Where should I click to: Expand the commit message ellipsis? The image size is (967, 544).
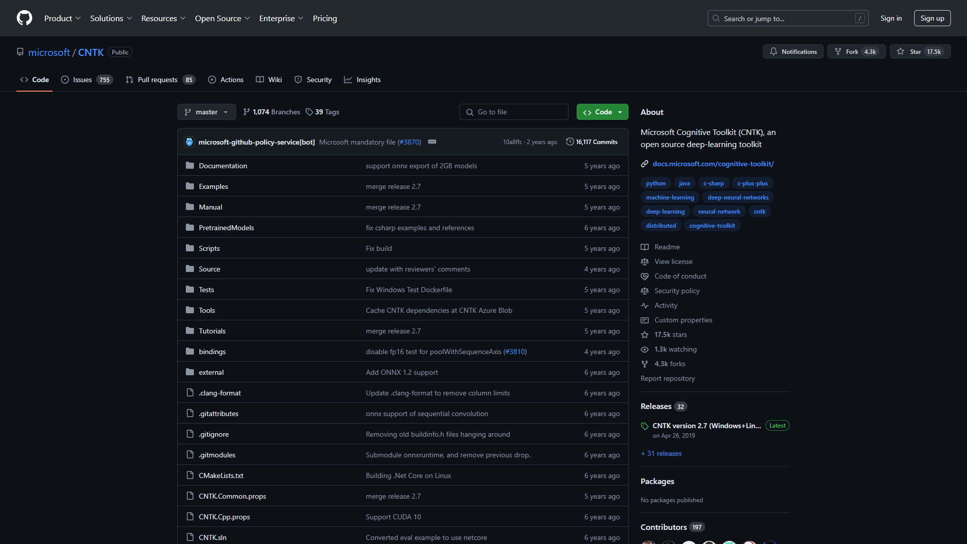click(x=432, y=142)
